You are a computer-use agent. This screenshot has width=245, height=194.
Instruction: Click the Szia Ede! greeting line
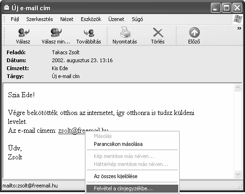(x=21, y=95)
